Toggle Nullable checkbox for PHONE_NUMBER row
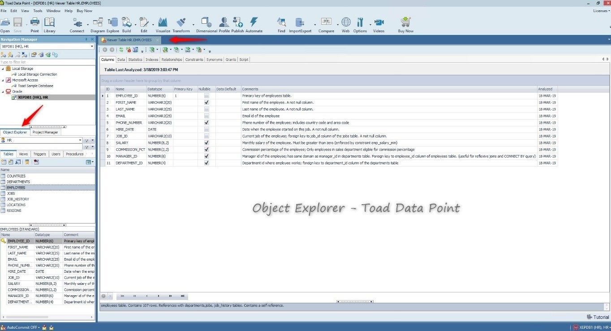The height and width of the screenshot is (331, 611). [x=207, y=123]
